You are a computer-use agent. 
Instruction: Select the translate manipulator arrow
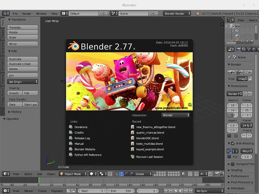pyautogui.click(x=121, y=174)
